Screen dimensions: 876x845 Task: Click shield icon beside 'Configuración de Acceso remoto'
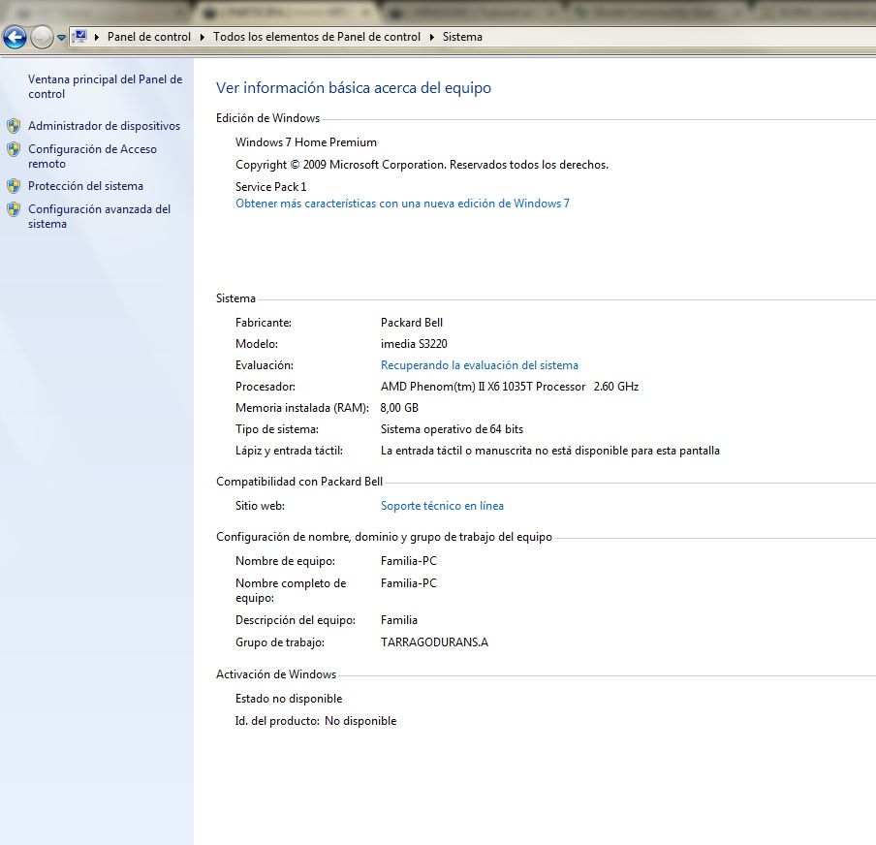tap(14, 149)
